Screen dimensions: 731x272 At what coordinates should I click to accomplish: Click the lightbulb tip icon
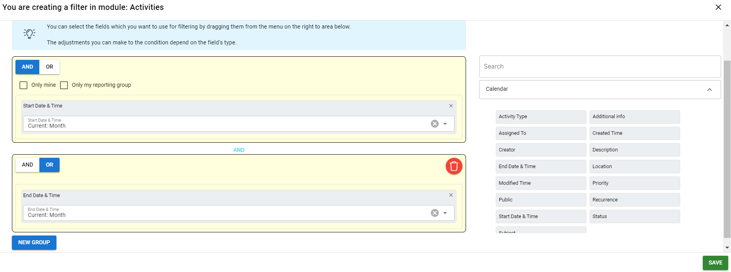[x=29, y=34]
